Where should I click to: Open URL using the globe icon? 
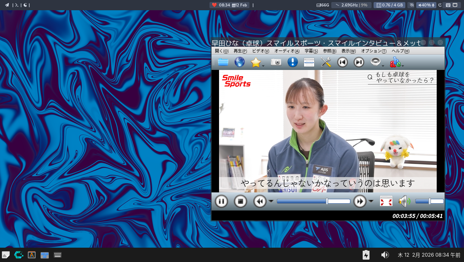240,62
